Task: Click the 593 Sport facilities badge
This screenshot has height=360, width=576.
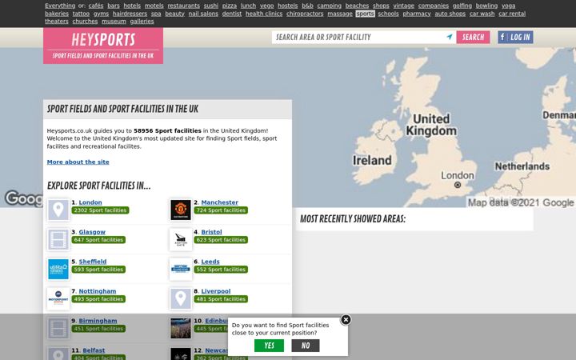Action: pos(98,270)
